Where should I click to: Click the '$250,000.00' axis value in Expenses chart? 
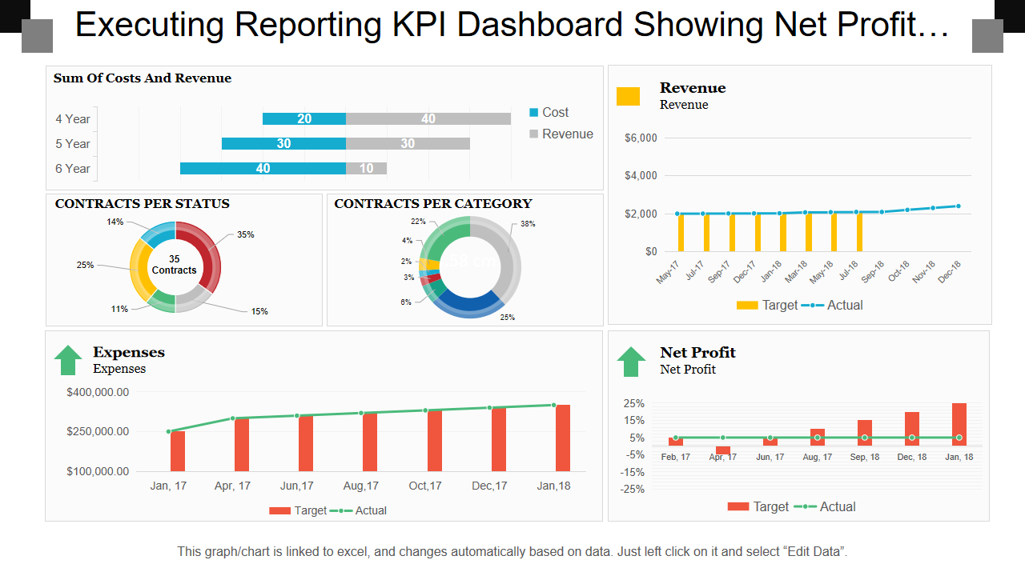[98, 431]
